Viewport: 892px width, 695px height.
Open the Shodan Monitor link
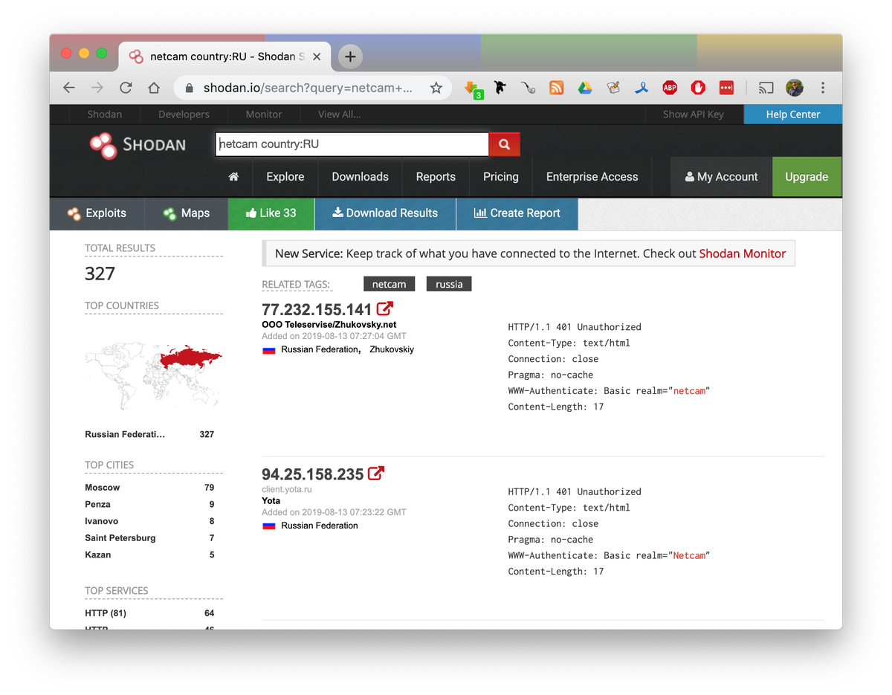(x=742, y=253)
